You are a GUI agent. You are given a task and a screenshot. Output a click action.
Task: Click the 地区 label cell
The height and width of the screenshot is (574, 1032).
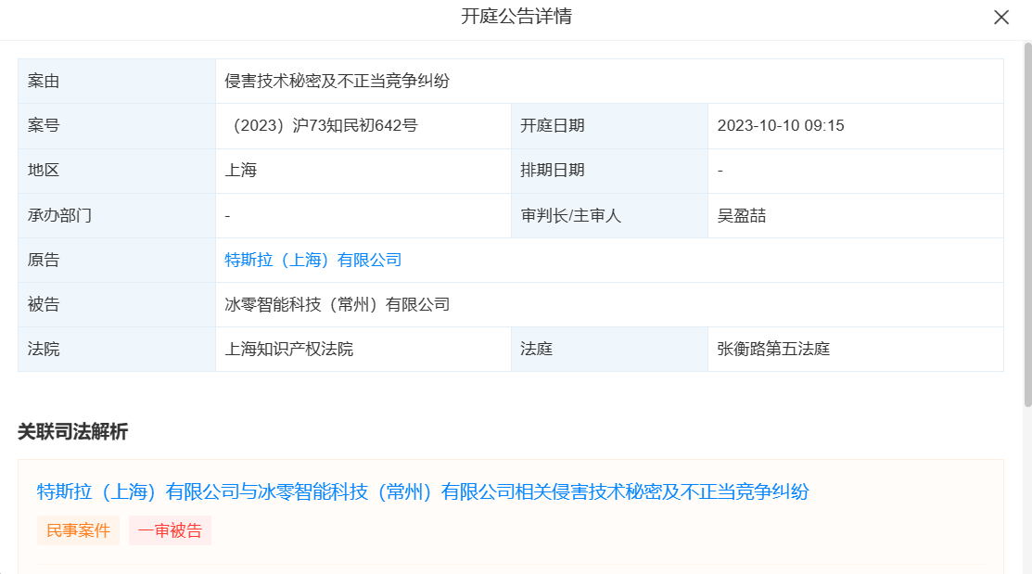coord(117,171)
